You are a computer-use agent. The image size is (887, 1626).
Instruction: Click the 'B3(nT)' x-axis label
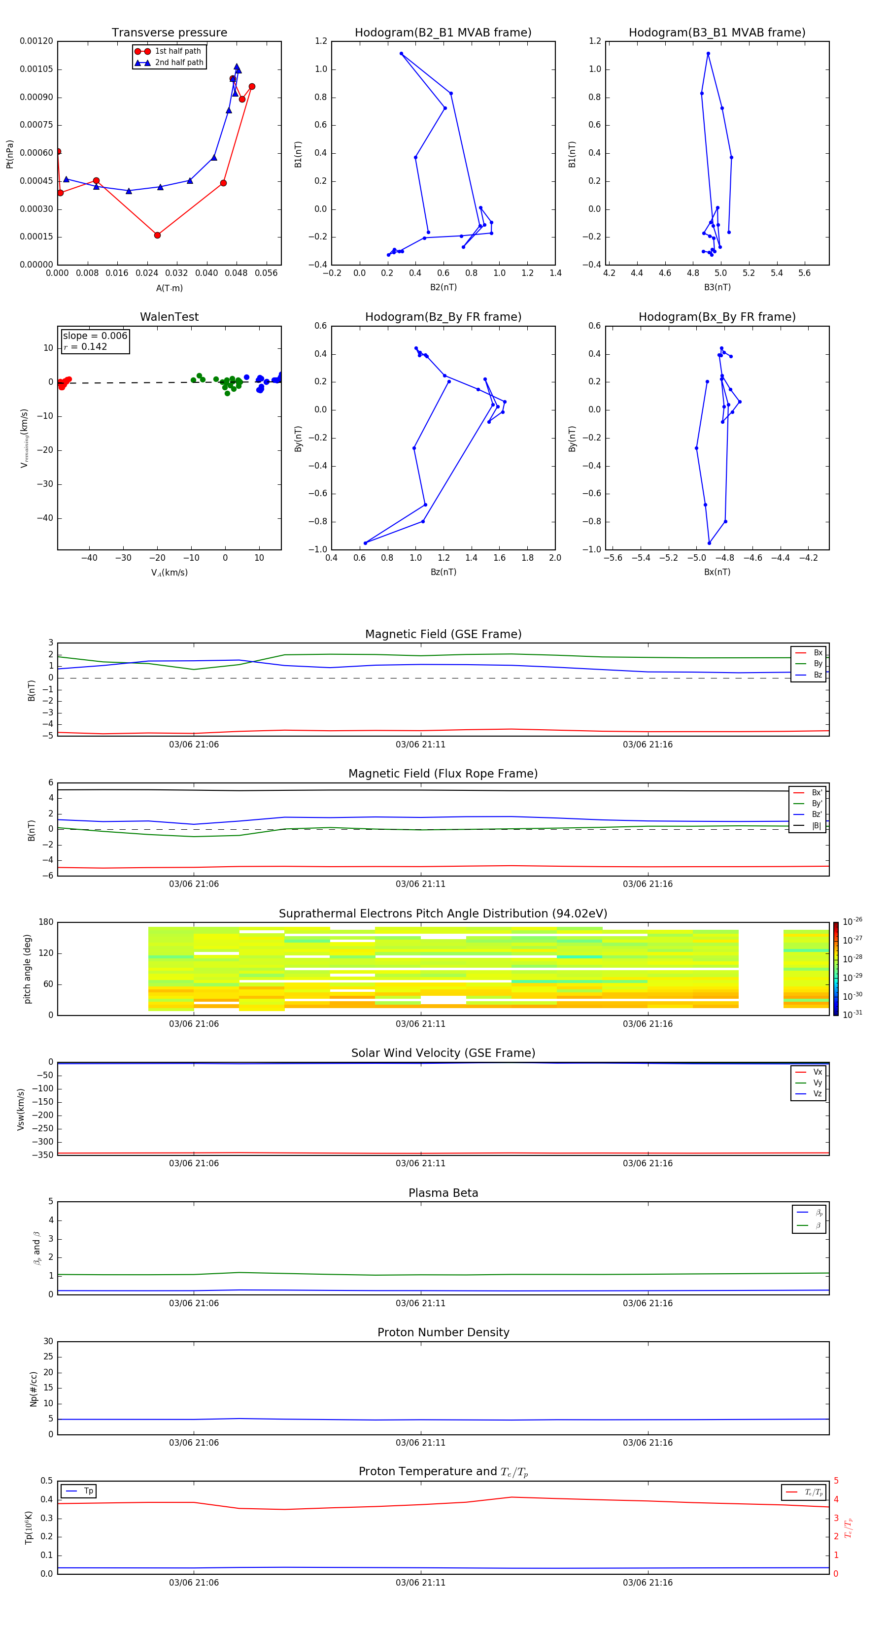[x=717, y=287]
